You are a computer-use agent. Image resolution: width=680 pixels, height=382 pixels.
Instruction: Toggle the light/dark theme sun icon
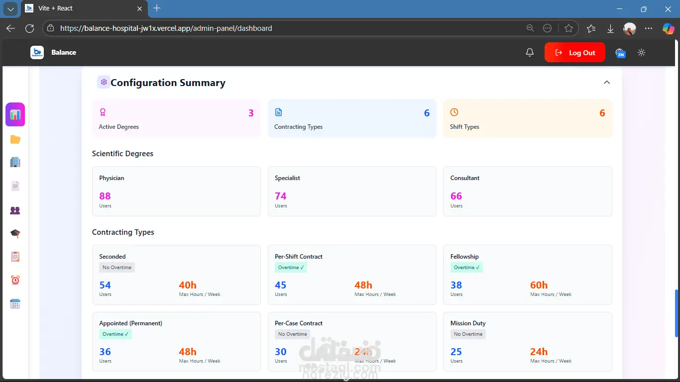pyautogui.click(x=641, y=52)
